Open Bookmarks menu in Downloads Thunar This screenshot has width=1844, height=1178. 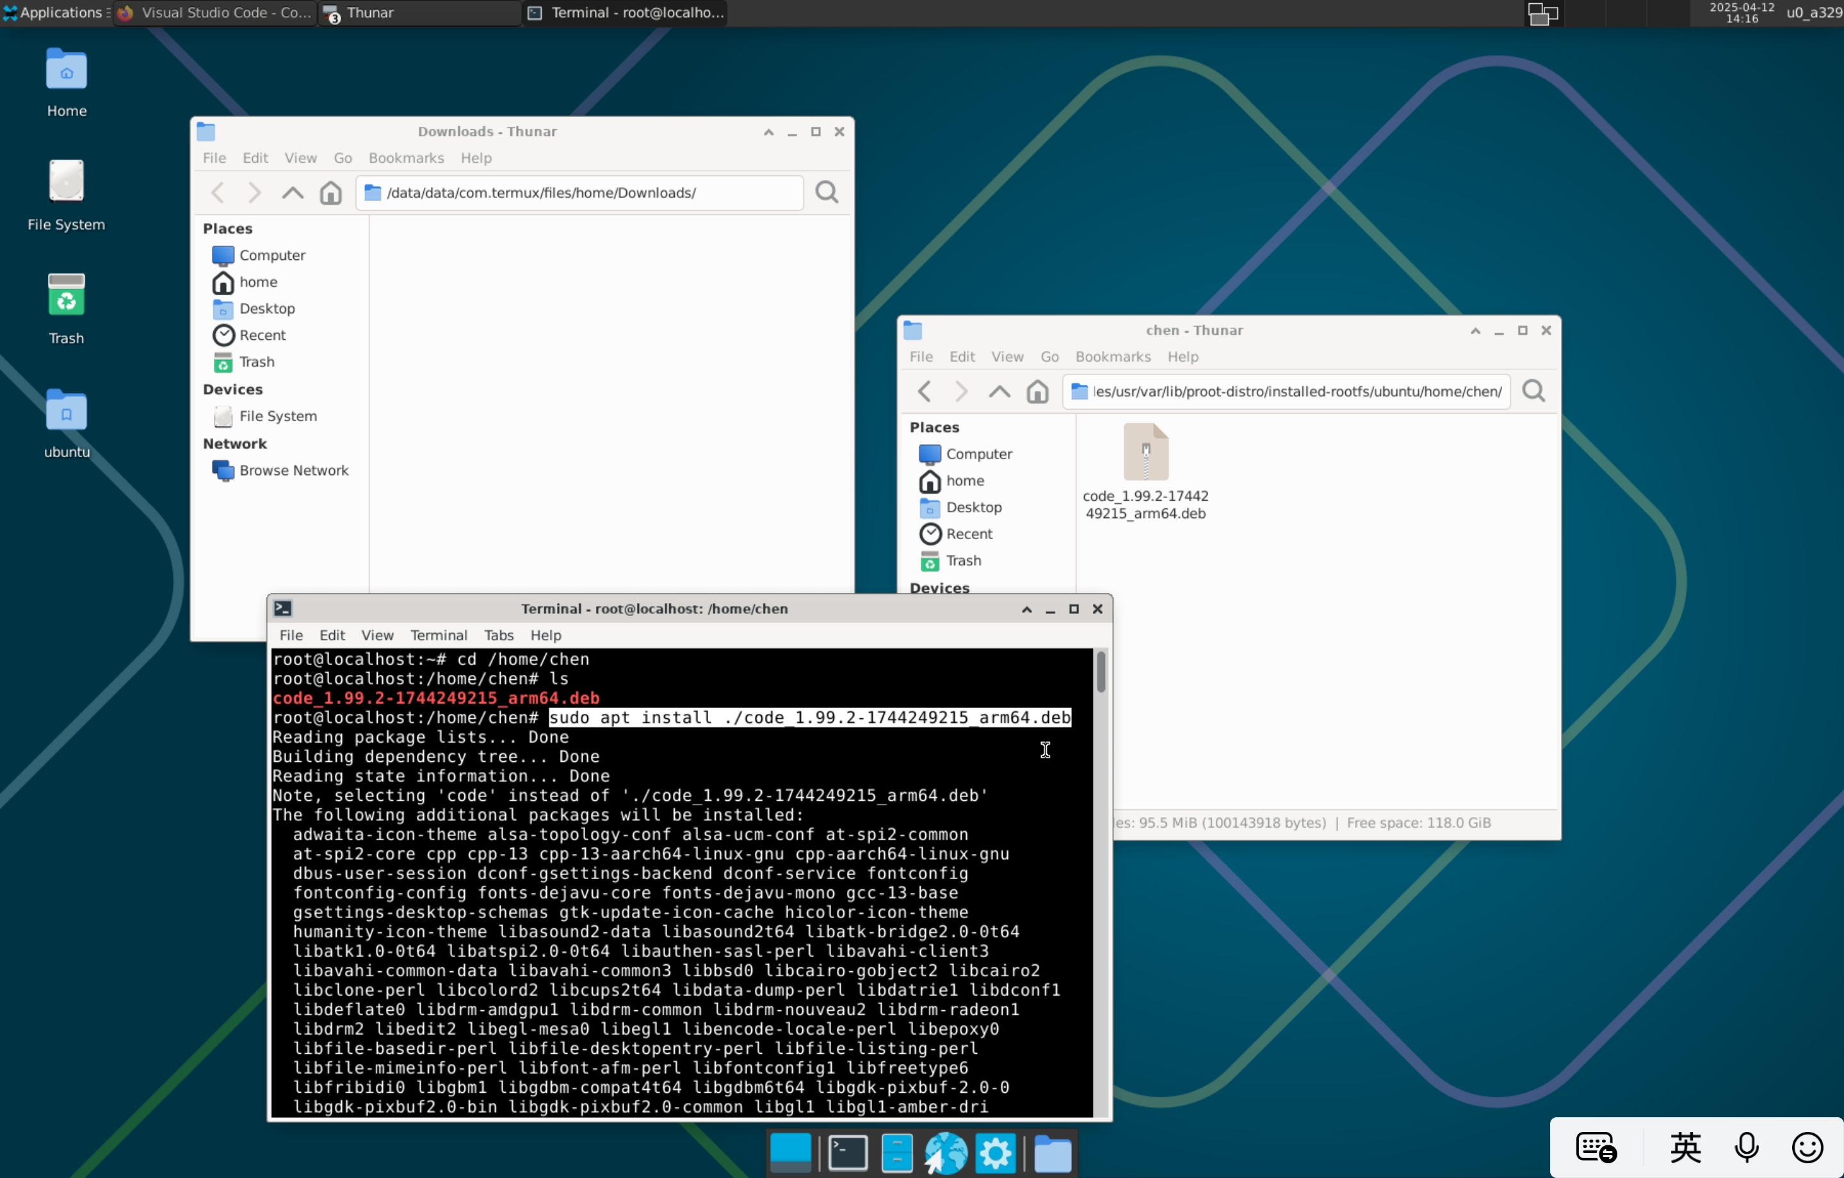click(x=406, y=157)
